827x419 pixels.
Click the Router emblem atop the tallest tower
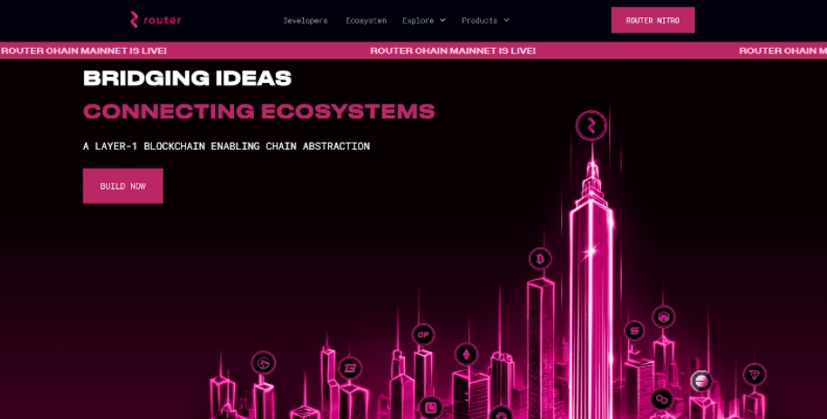591,126
